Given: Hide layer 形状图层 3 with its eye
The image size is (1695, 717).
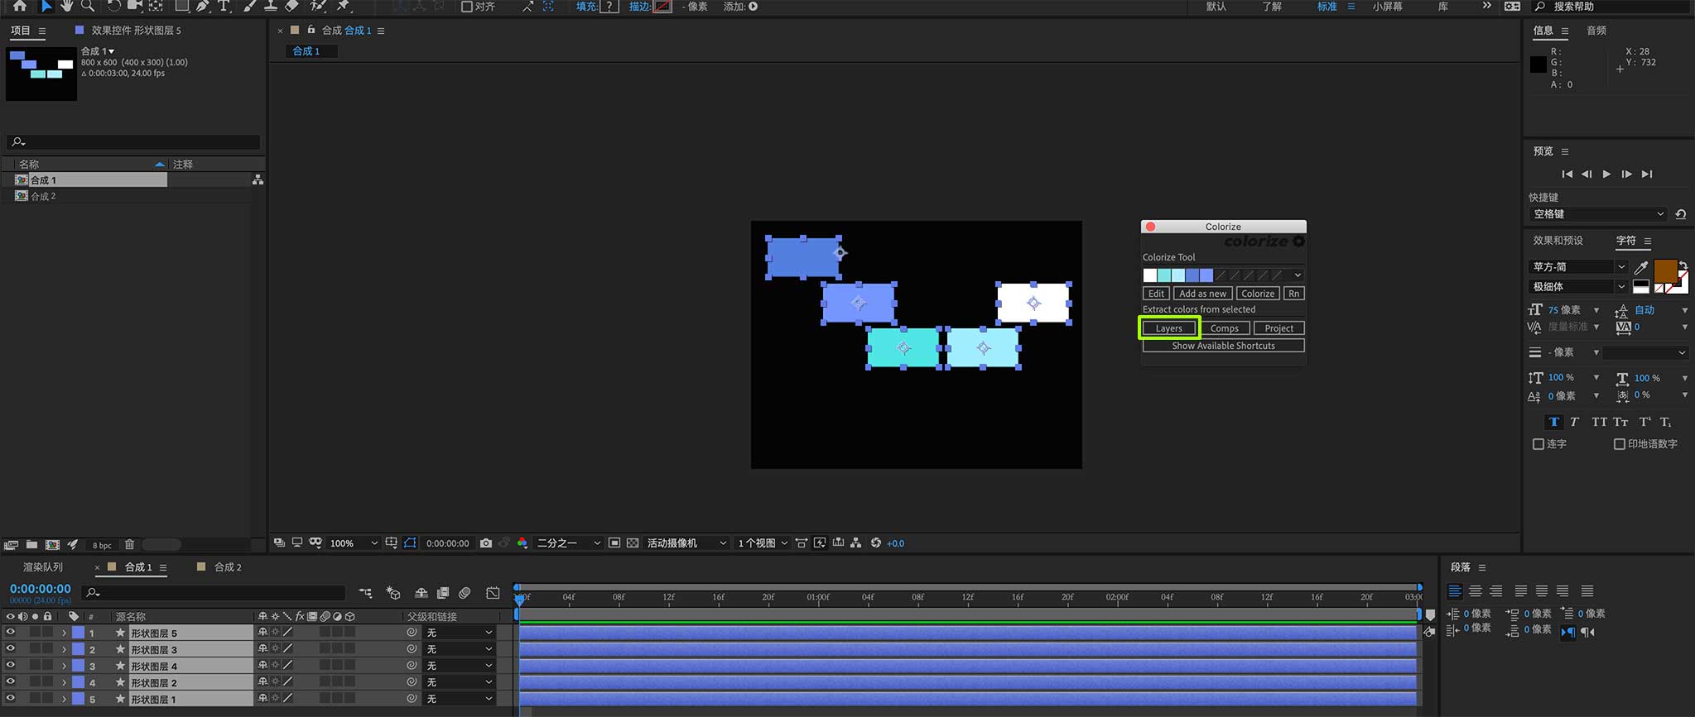Looking at the screenshot, I should [x=11, y=649].
